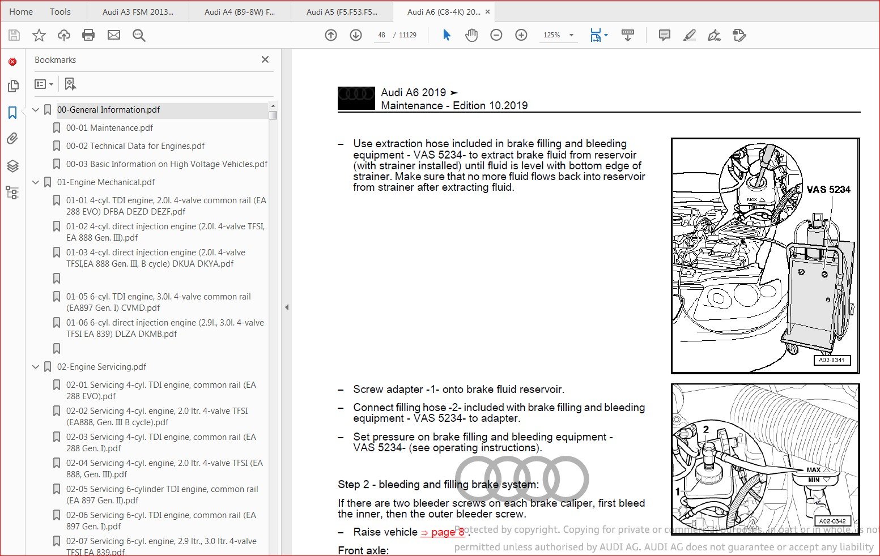The width and height of the screenshot is (880, 556).
Task: Go to next page down arrow
Action: [356, 35]
